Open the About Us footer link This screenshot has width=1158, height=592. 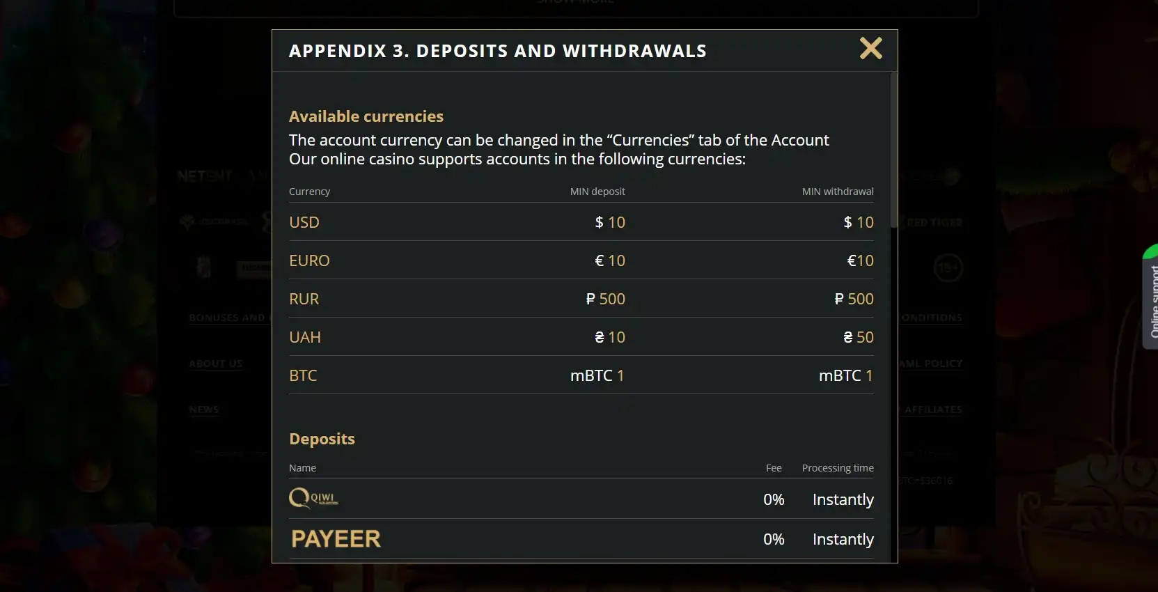(x=216, y=364)
